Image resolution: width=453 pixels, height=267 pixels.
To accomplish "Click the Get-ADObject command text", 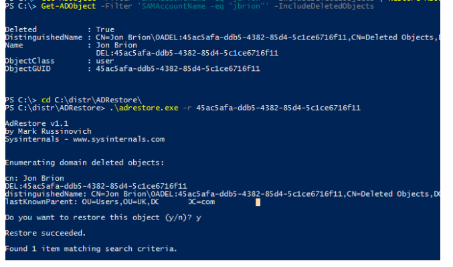I will click(x=68, y=6).
